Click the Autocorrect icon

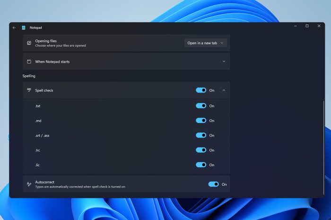click(x=29, y=184)
